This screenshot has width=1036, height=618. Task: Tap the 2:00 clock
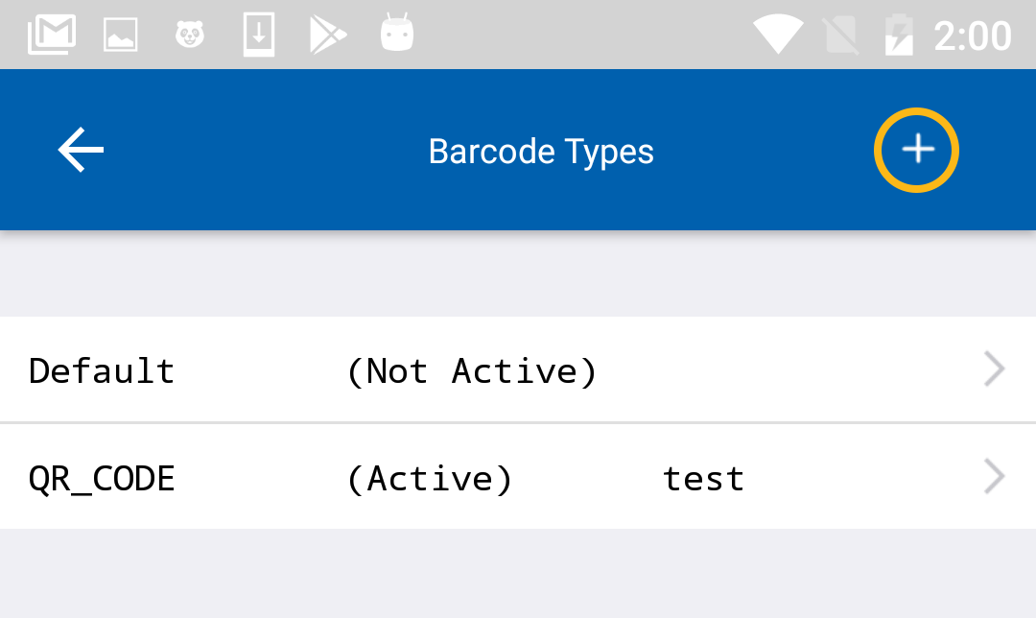tap(972, 36)
